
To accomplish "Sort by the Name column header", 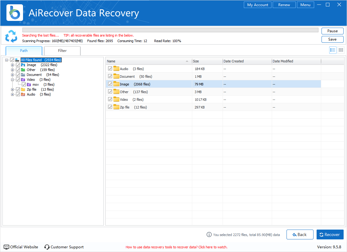I will (x=149, y=61).
